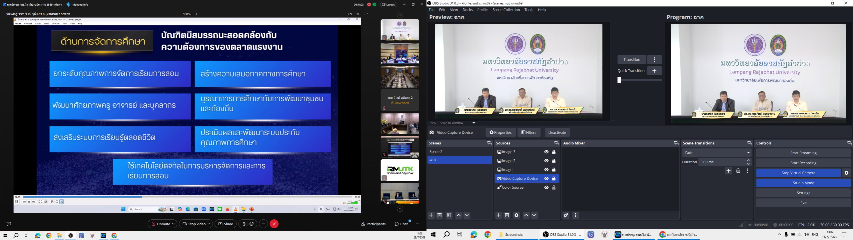The height and width of the screenshot is (240, 853).
Task: Add a new source in Sources panel
Action: click(x=498, y=215)
